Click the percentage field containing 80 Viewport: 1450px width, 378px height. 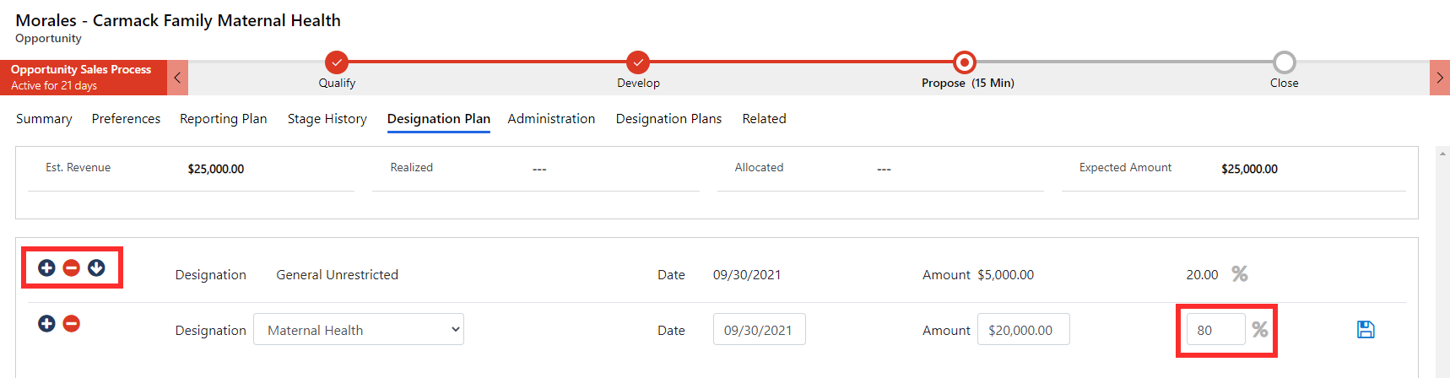tap(1216, 330)
